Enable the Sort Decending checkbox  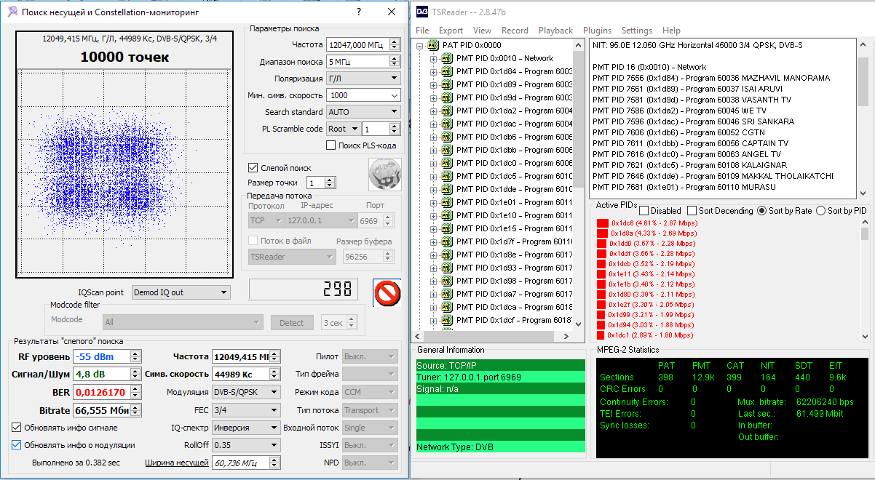(x=691, y=211)
